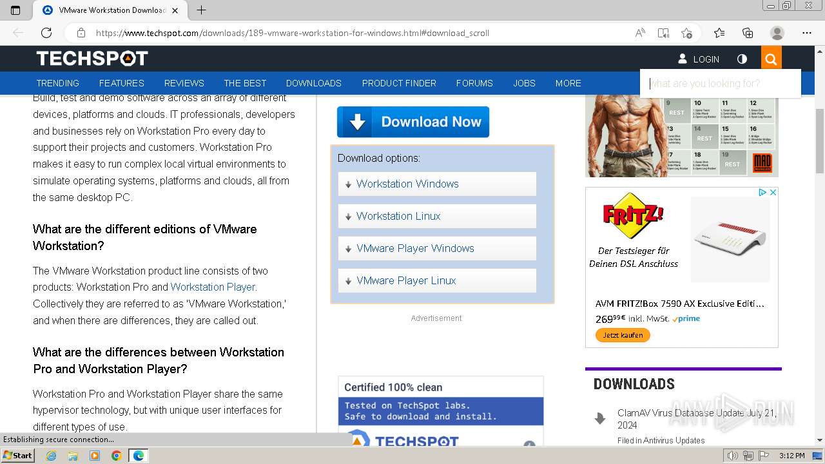
Task: Open the Favorites list icon
Action: pyautogui.click(x=719, y=33)
